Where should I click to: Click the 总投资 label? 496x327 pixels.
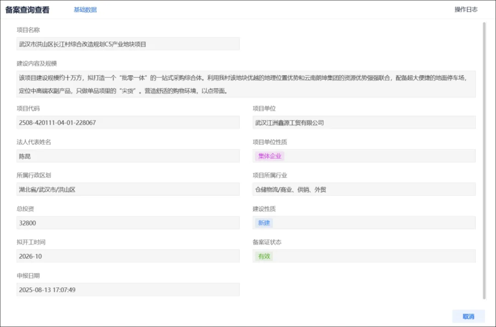click(25, 209)
